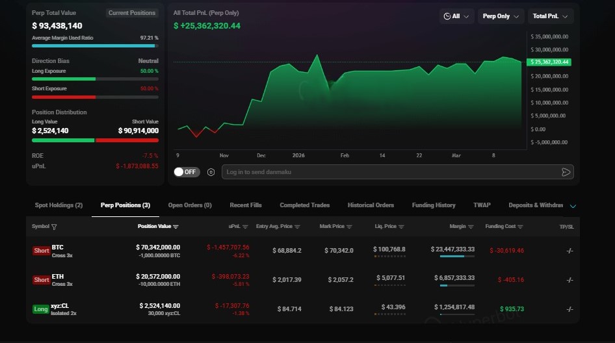Click the Long Exposure green bar
The image size is (615, 343).
click(x=95, y=79)
